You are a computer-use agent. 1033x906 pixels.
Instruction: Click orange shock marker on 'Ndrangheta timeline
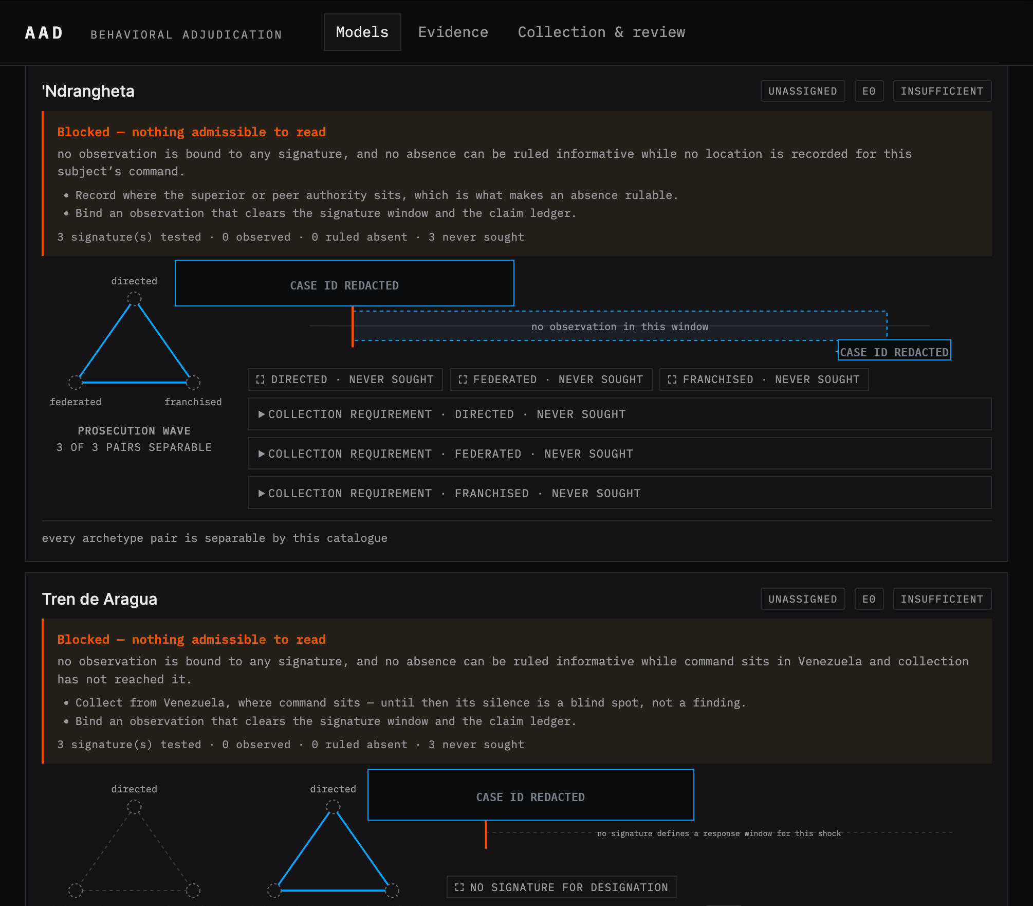click(x=353, y=327)
